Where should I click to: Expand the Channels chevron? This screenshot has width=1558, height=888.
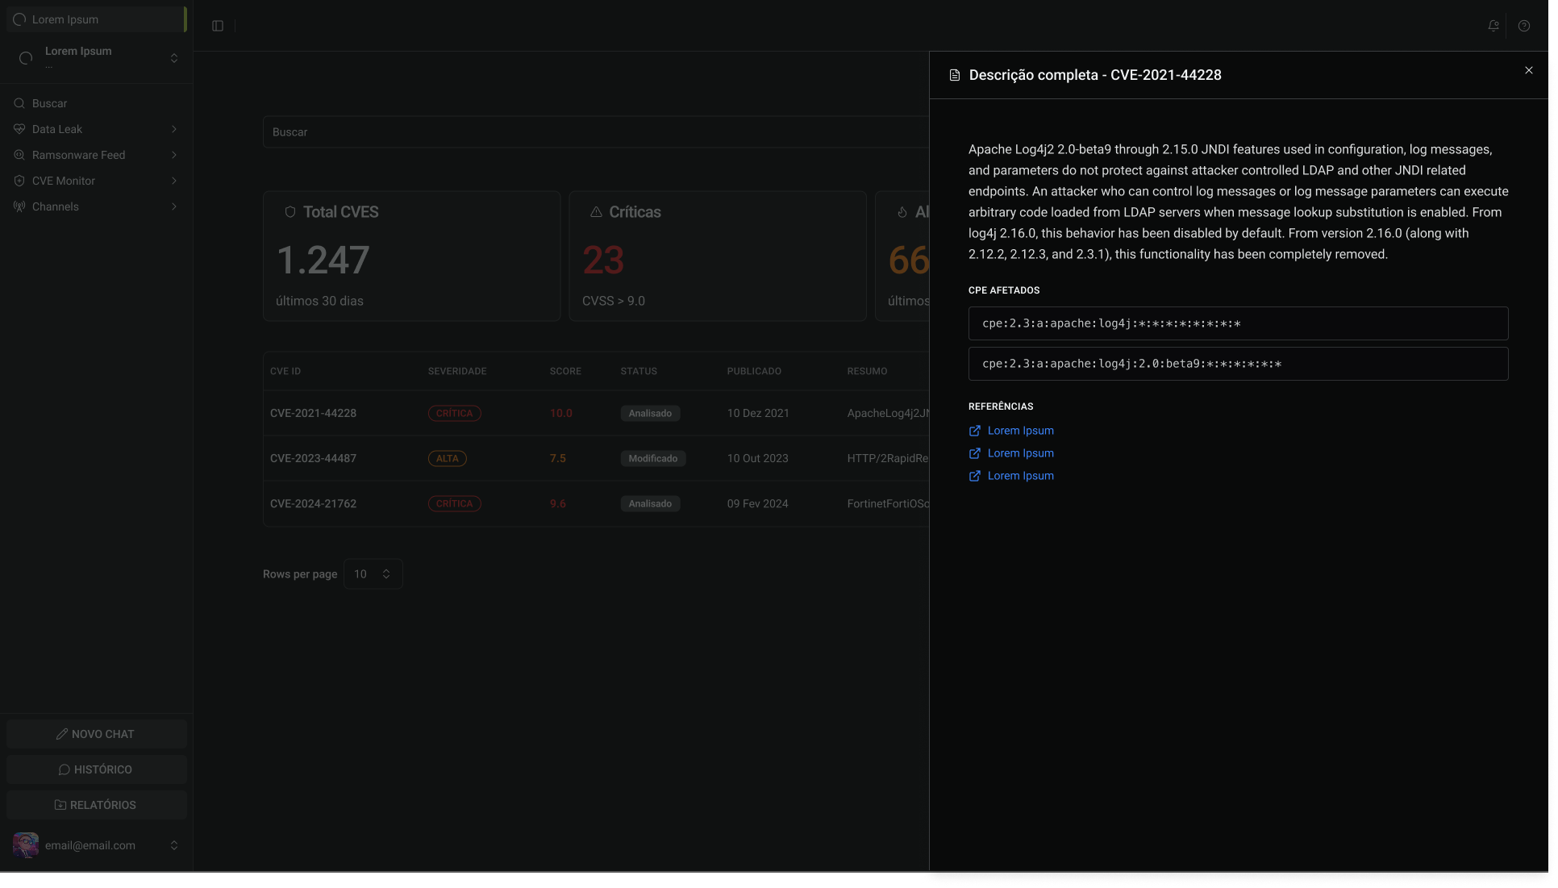[x=174, y=206]
